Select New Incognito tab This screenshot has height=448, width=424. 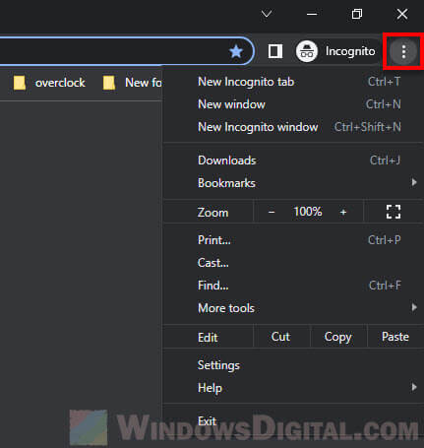(x=293, y=82)
